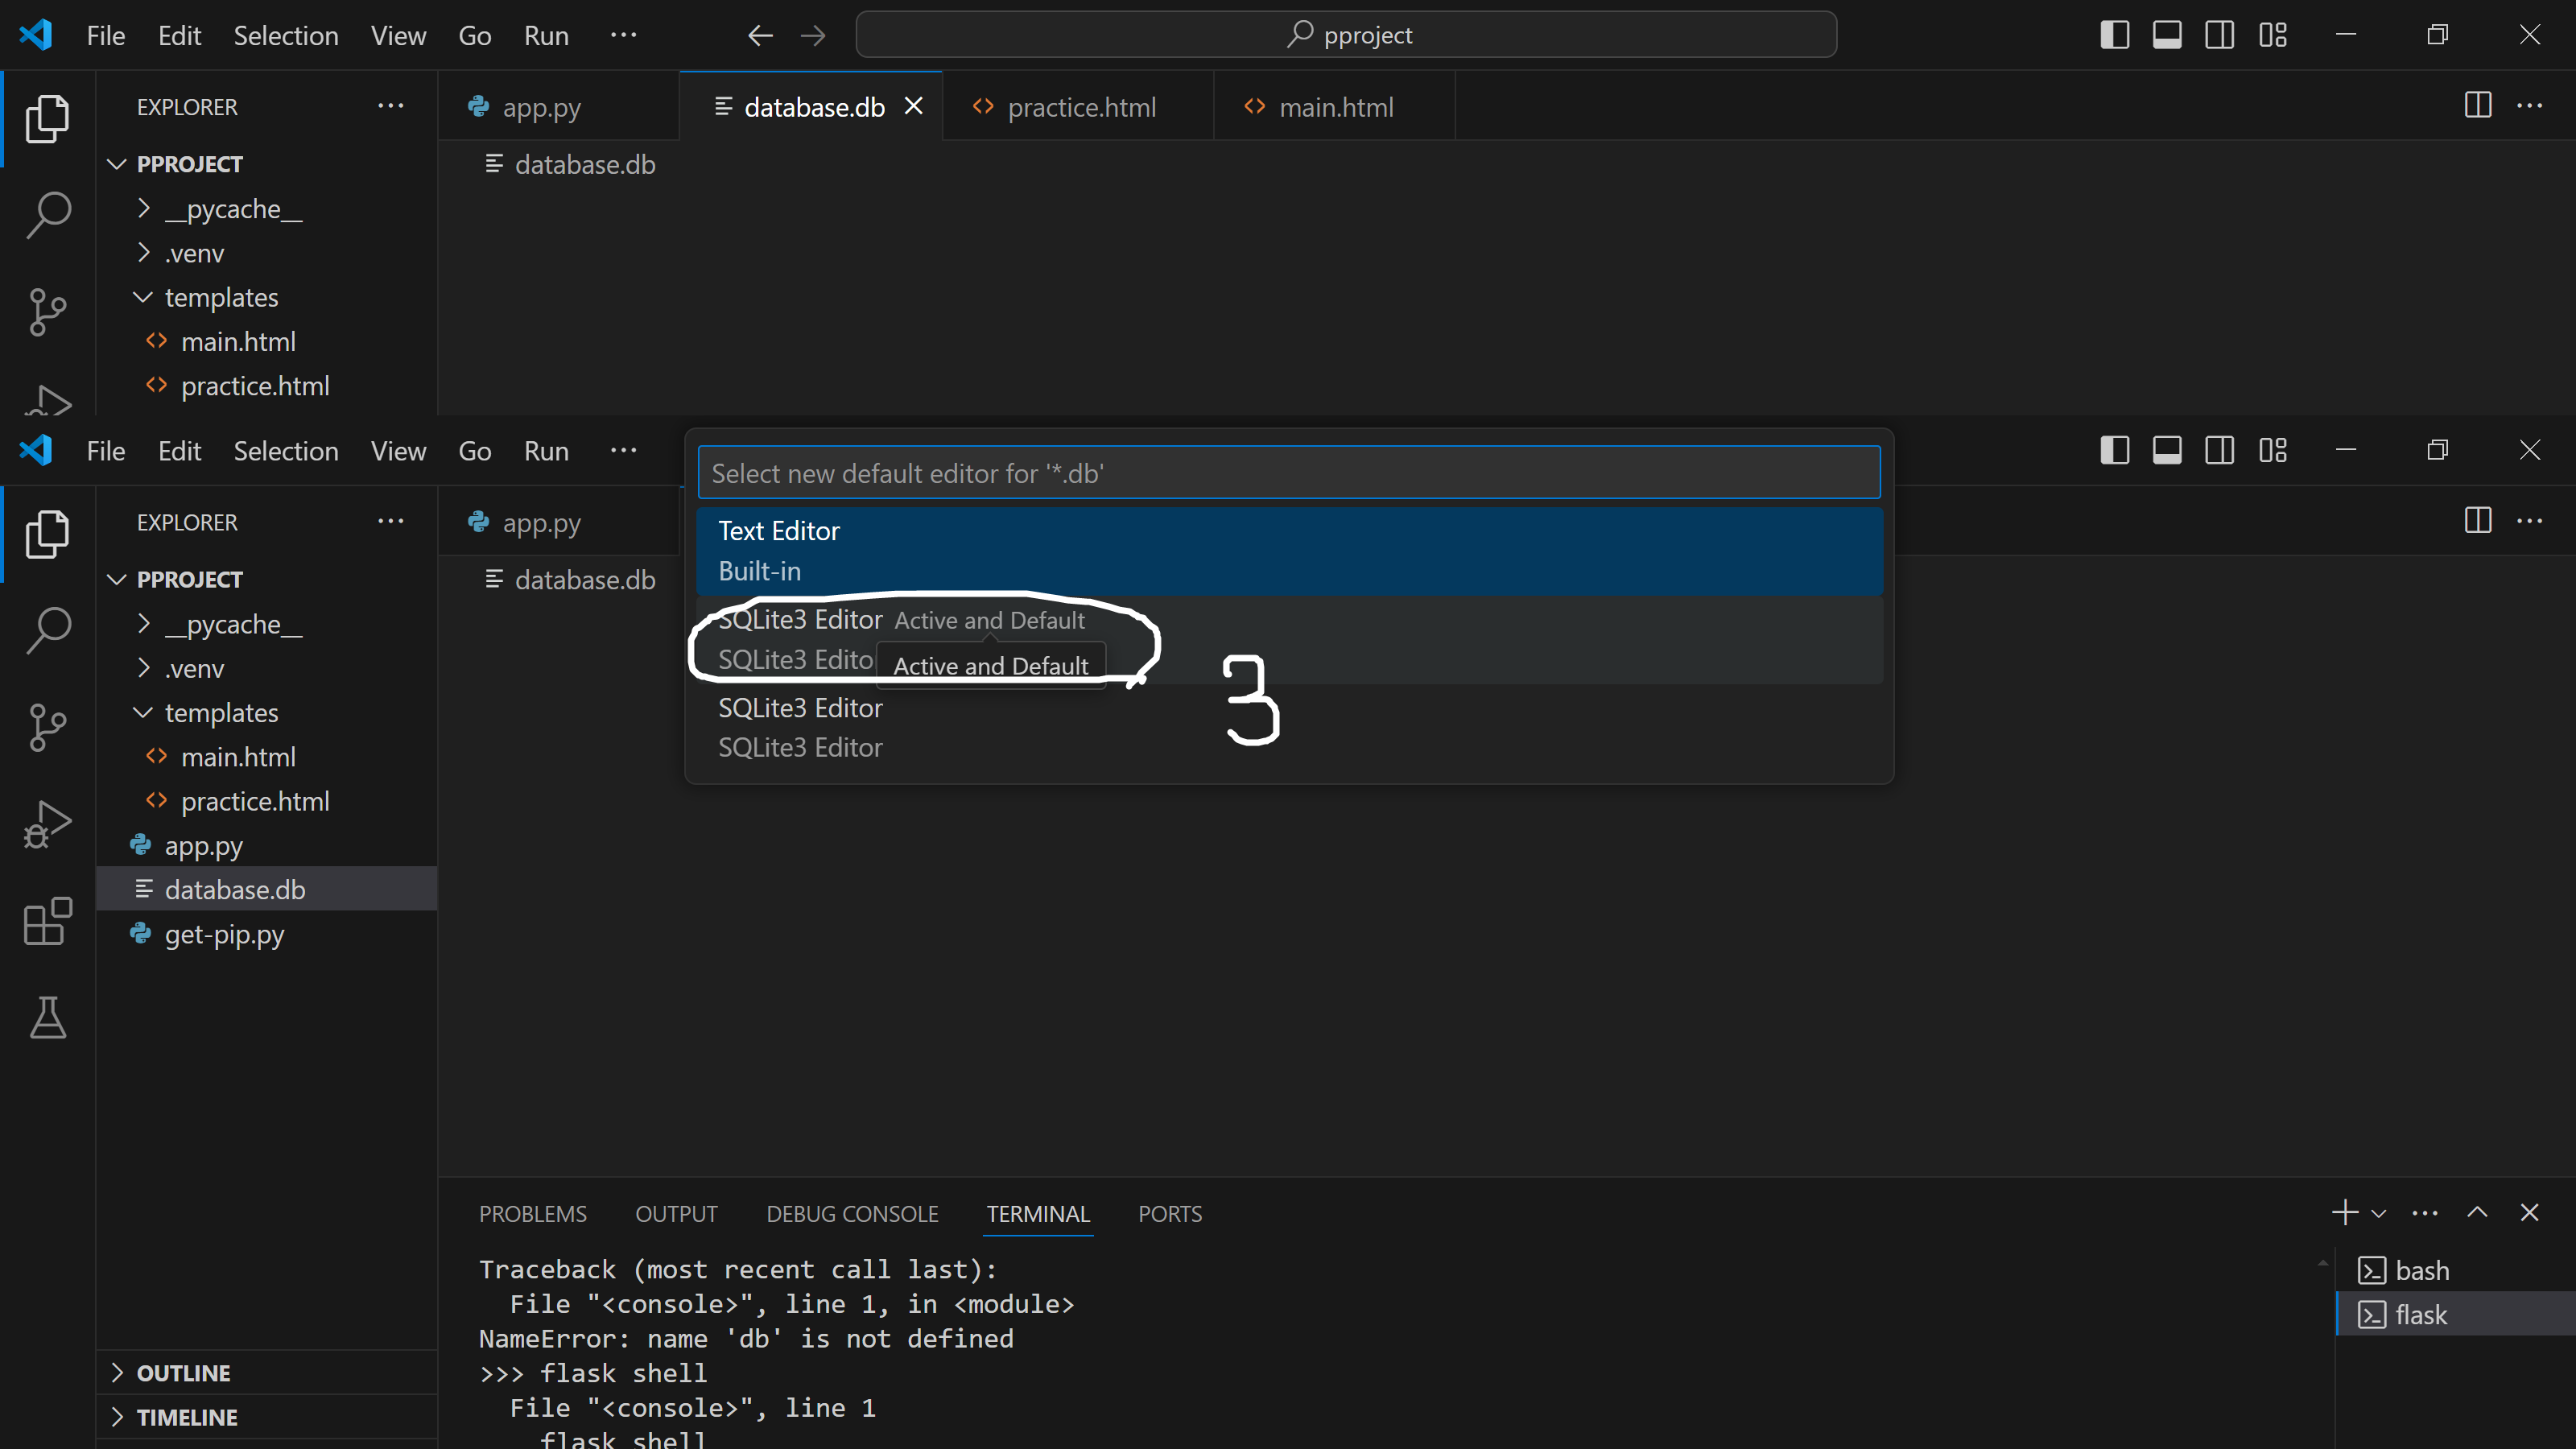Toggle primary side bar in the upper window
Image resolution: width=2576 pixels, height=1449 pixels.
2114,35
